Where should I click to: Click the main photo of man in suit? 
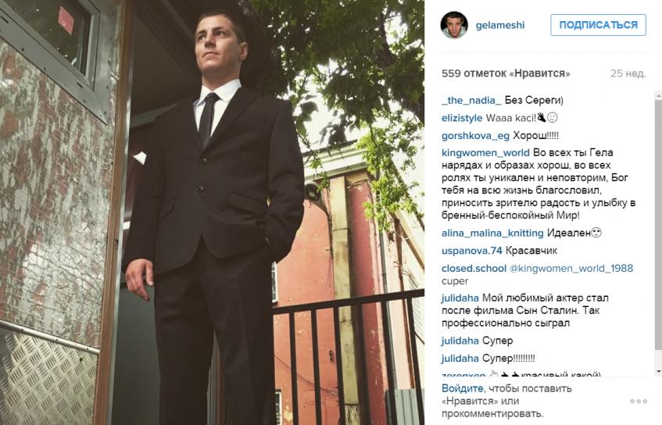coord(212,212)
